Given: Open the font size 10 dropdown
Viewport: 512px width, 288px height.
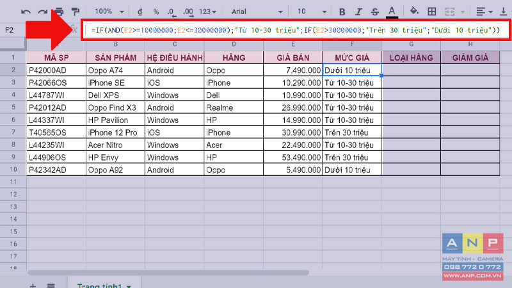Looking at the screenshot, I should tap(312, 12).
